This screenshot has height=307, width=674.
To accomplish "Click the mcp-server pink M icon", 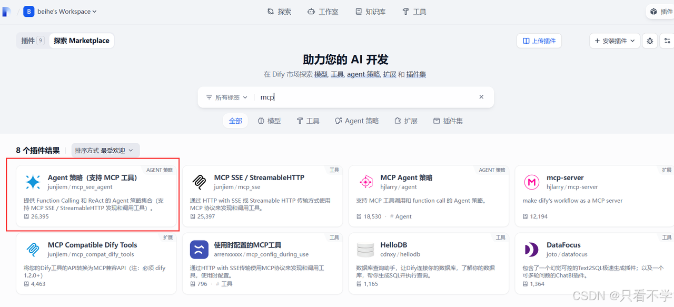I will click(x=532, y=182).
